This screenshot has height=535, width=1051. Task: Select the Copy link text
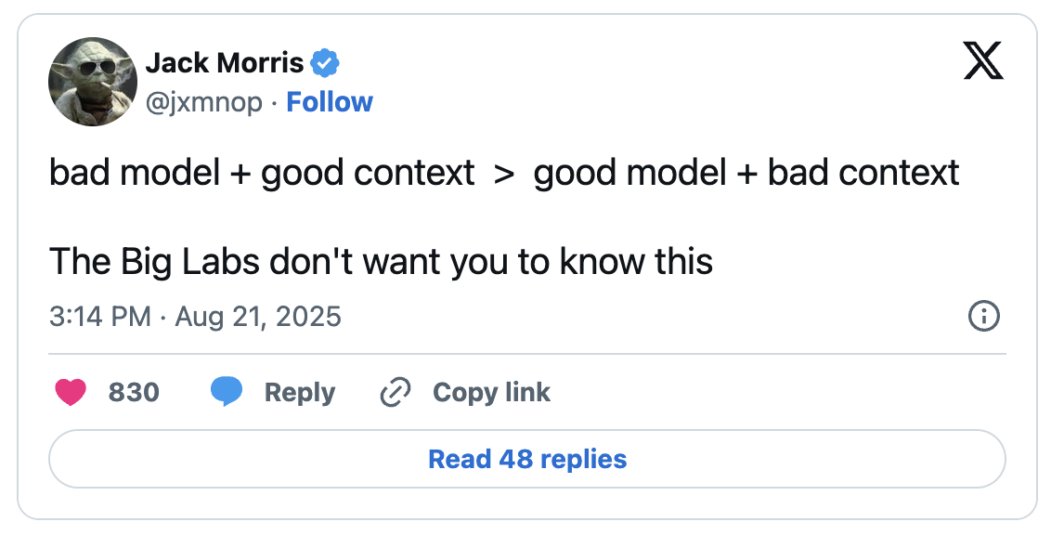coord(491,393)
